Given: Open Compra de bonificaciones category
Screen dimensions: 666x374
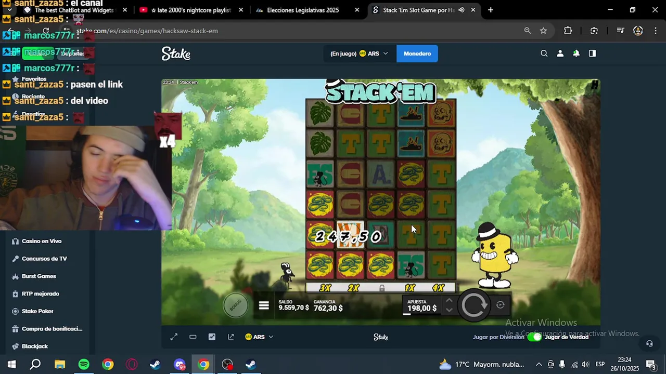Looking at the screenshot, I should (x=52, y=329).
